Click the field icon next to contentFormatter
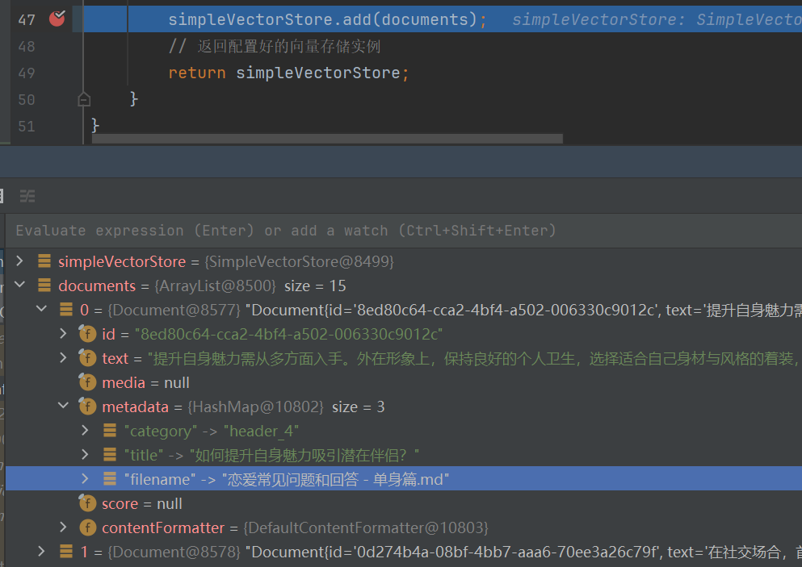Viewport: 802px width, 567px height. point(87,527)
